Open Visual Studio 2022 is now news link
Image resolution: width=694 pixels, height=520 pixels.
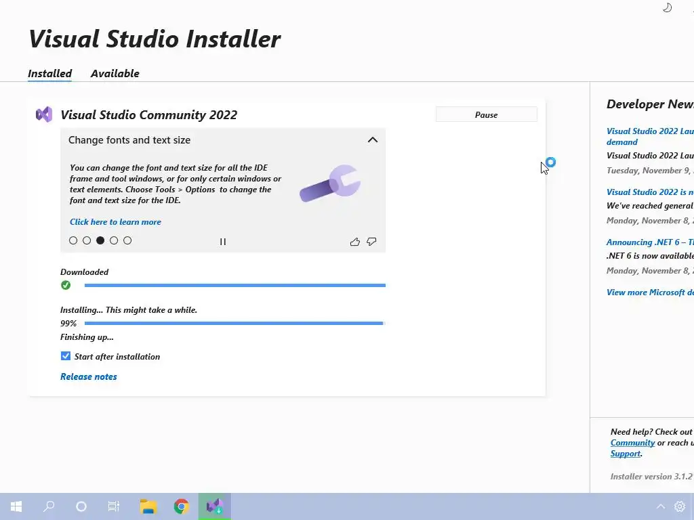(650, 192)
